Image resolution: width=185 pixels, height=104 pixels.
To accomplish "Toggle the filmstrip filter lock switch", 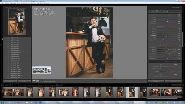I will tap(183, 85).
